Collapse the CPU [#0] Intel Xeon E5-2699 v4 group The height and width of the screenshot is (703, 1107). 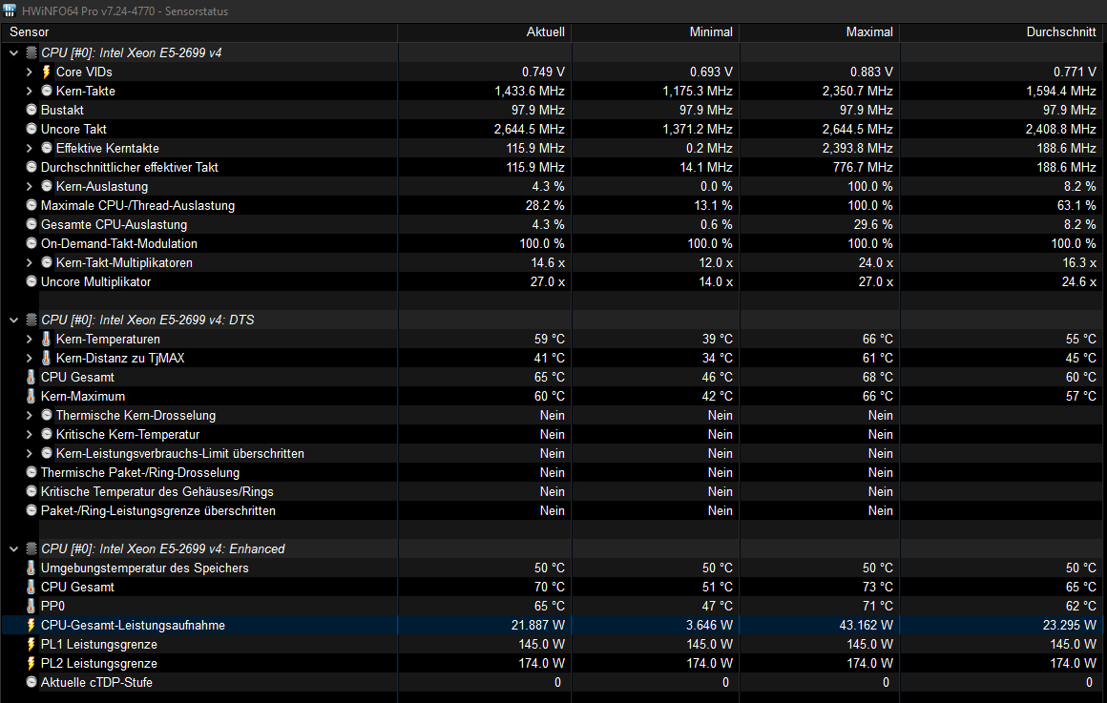pos(14,52)
